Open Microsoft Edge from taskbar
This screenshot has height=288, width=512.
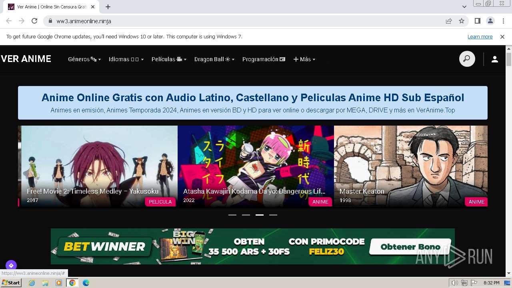[x=86, y=283]
